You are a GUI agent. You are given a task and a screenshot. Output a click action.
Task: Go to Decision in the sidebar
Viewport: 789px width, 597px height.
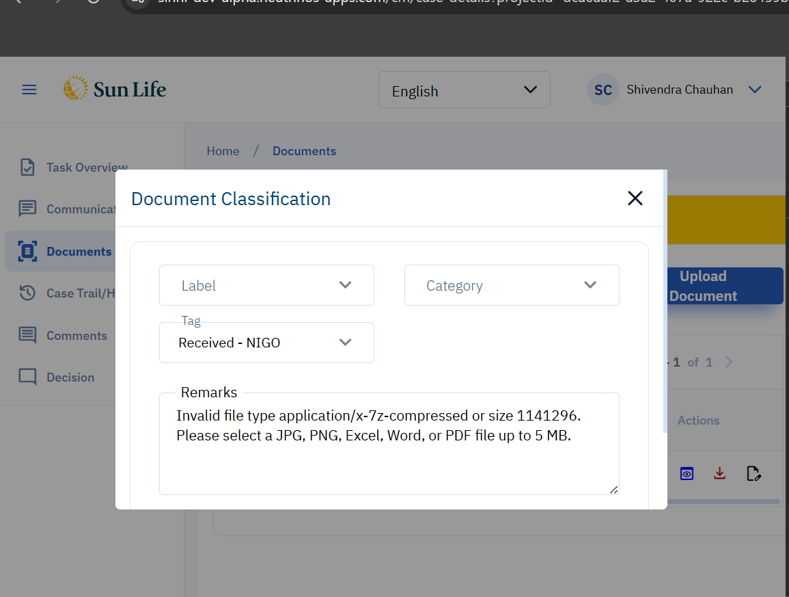tap(70, 377)
